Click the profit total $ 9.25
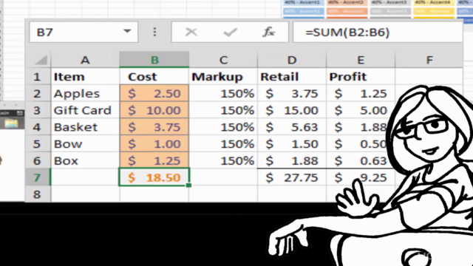This screenshot has width=473, height=266. click(x=361, y=177)
